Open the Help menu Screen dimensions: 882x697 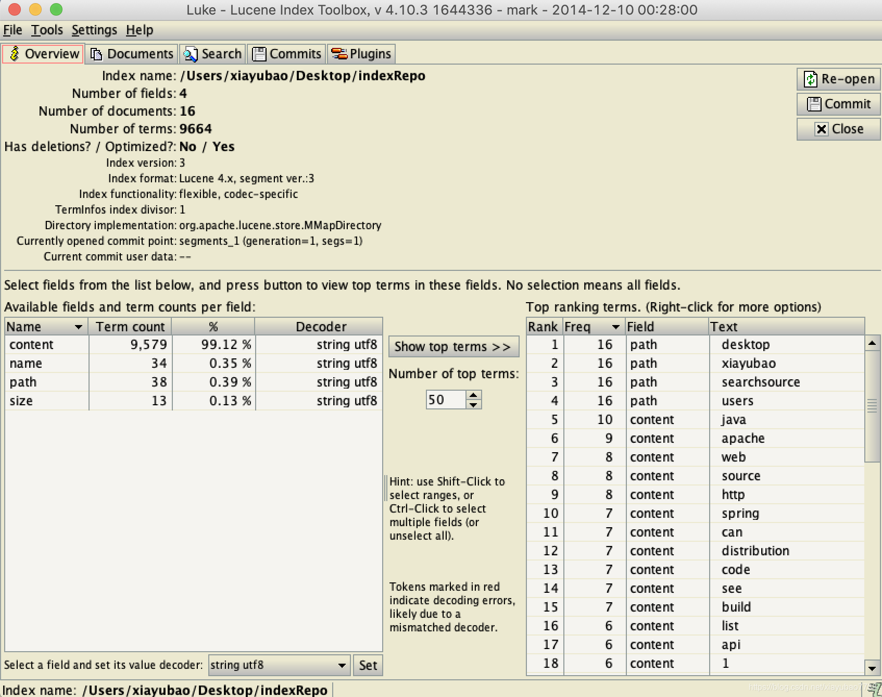140,30
